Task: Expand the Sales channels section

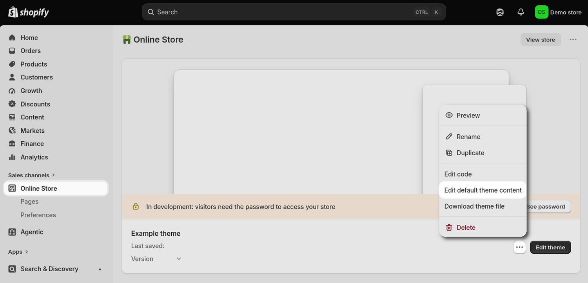Action: 32,175
